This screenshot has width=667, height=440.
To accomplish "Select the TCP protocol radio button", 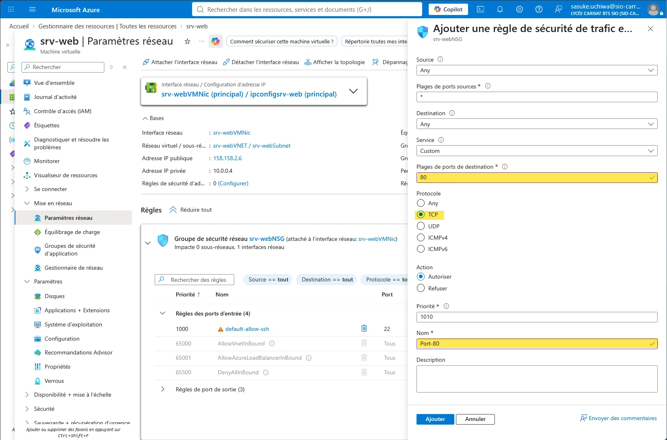I will point(421,215).
